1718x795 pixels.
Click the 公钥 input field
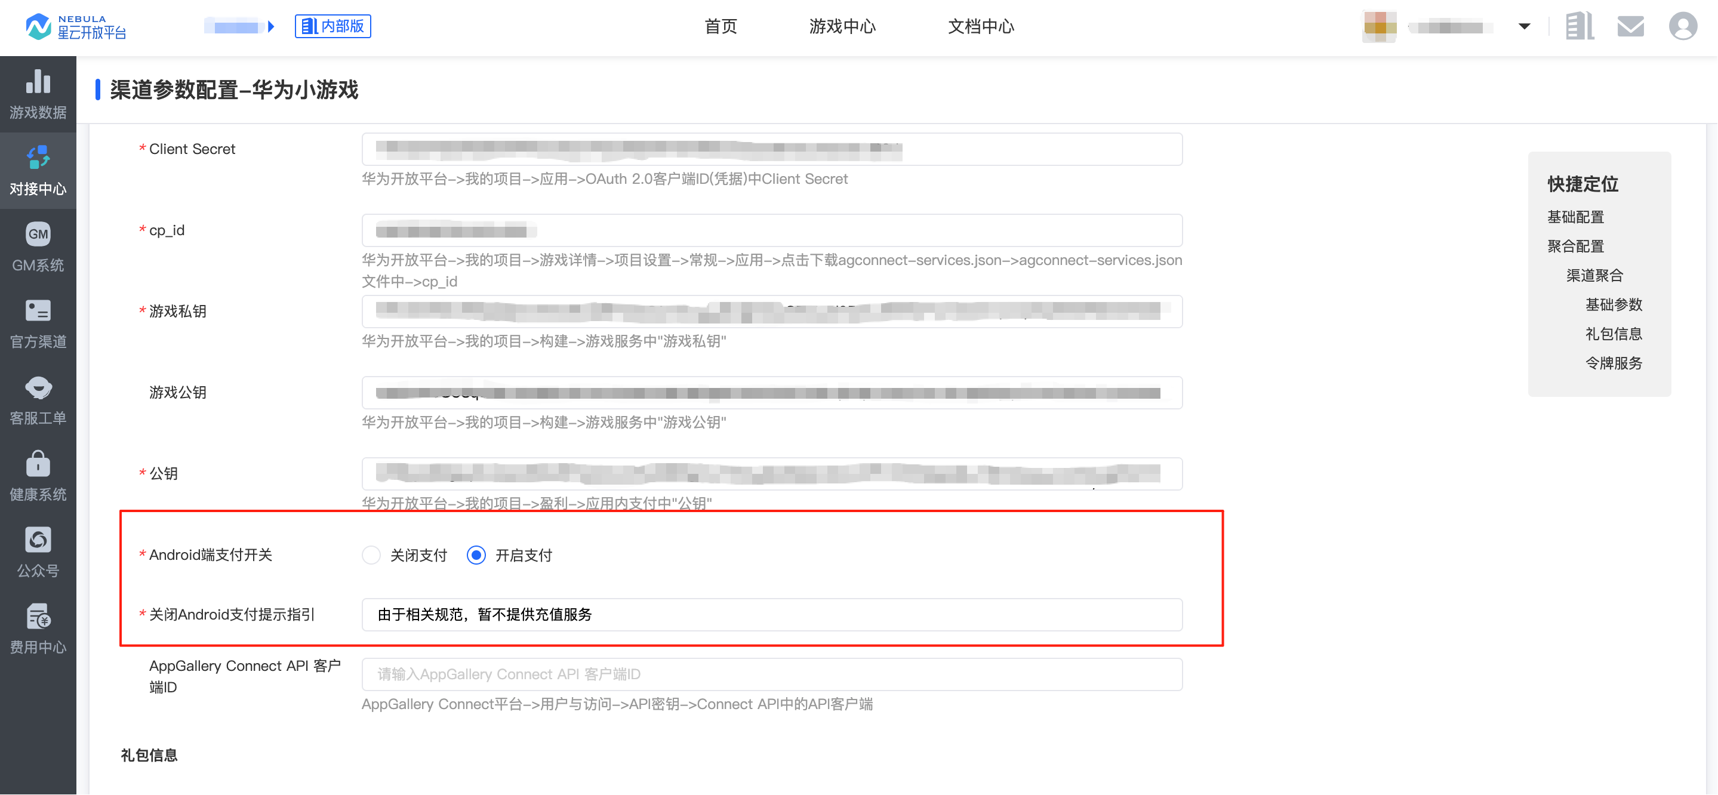[772, 473]
